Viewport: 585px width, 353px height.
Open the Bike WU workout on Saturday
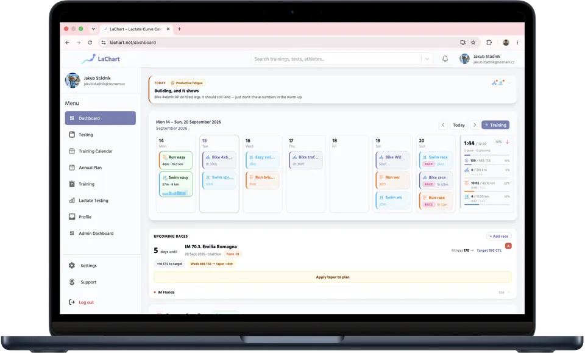pyautogui.click(x=392, y=160)
